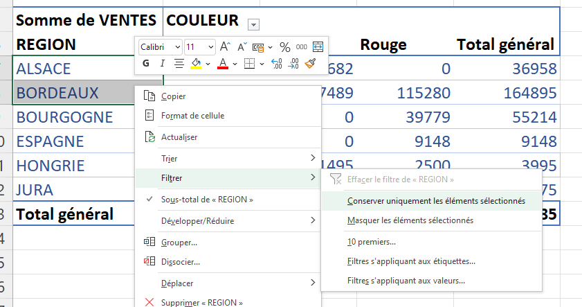Image resolution: width=582 pixels, height=307 pixels.
Task: Click Actualiser to refresh the pivot table
Action: coord(179,137)
